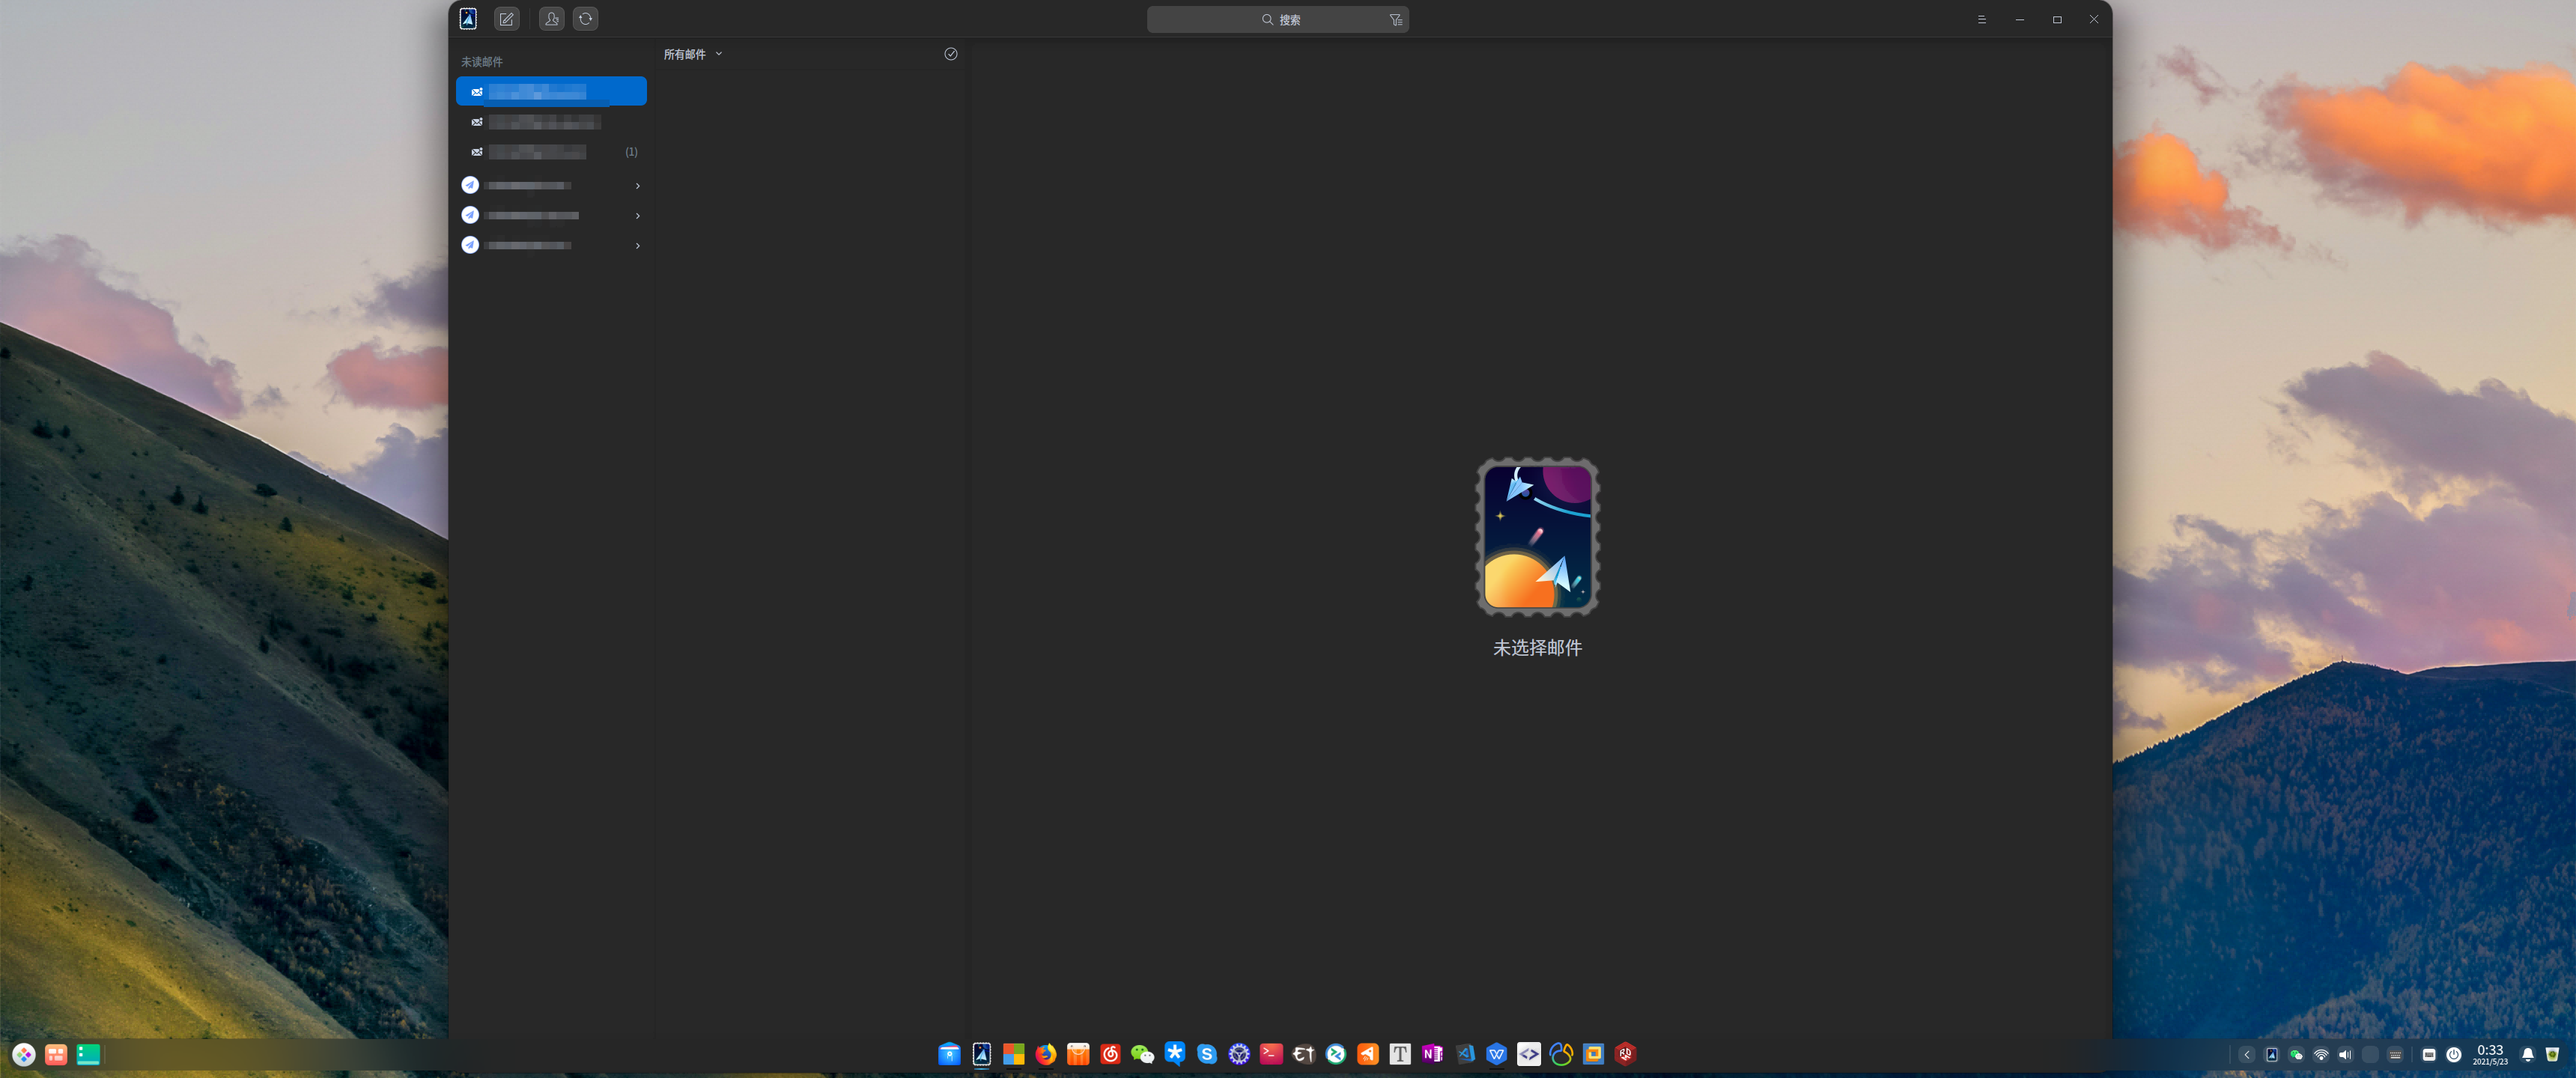This screenshot has width=2576, height=1078.
Task: Expand the third mail account
Action: [x=637, y=246]
